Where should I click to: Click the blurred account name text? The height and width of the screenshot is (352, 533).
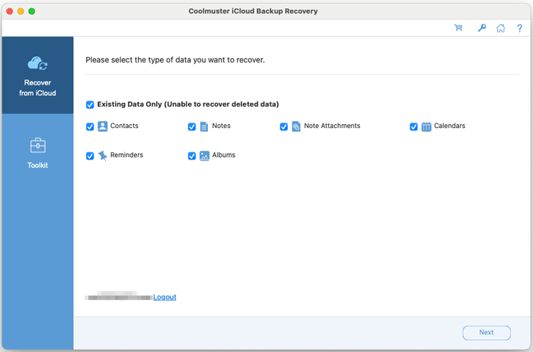pos(118,296)
